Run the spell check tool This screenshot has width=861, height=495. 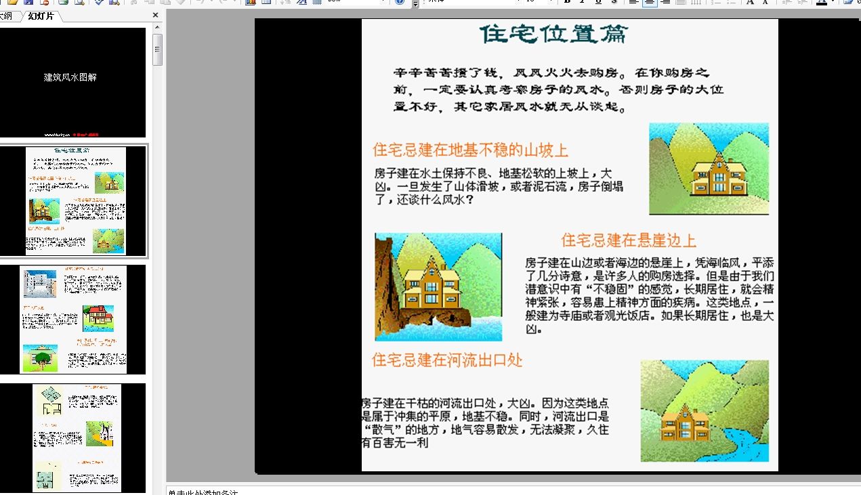pyautogui.click(x=99, y=3)
